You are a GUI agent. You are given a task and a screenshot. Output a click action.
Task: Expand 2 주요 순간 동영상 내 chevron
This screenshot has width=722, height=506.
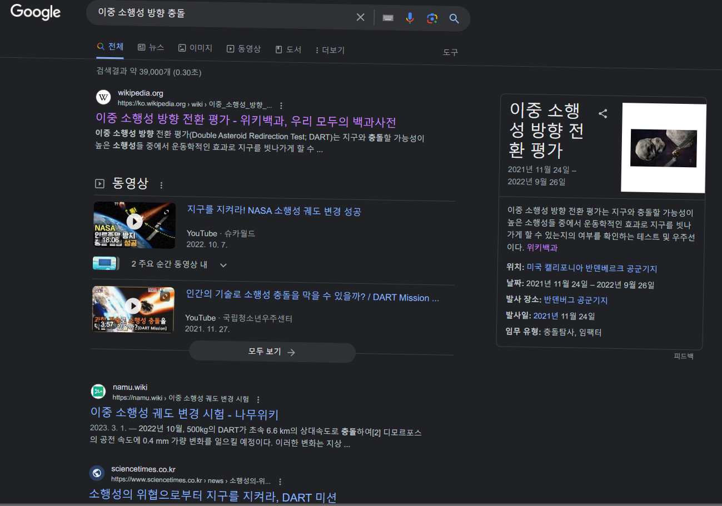point(223,265)
